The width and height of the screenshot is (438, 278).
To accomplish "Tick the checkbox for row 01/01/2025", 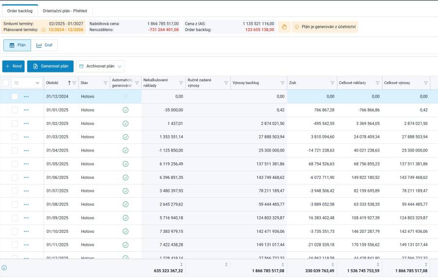I will [x=15, y=110].
